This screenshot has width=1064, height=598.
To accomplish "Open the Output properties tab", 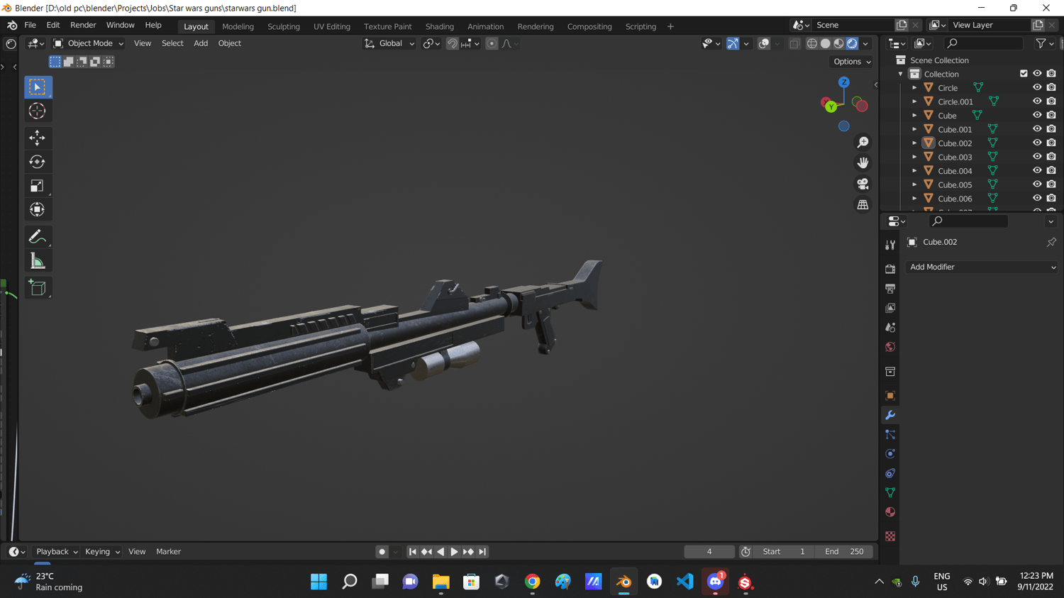I will (x=890, y=289).
